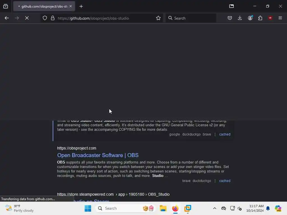Open the https://obsproject.com URL text
This screenshot has width=287, height=215.
[x=77, y=148]
